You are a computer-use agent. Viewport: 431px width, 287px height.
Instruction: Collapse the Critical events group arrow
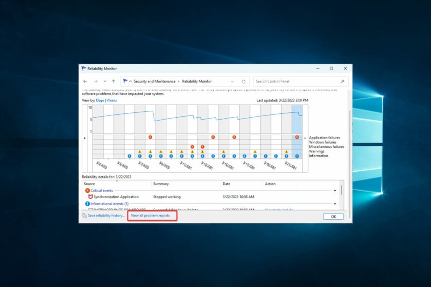click(x=335, y=191)
